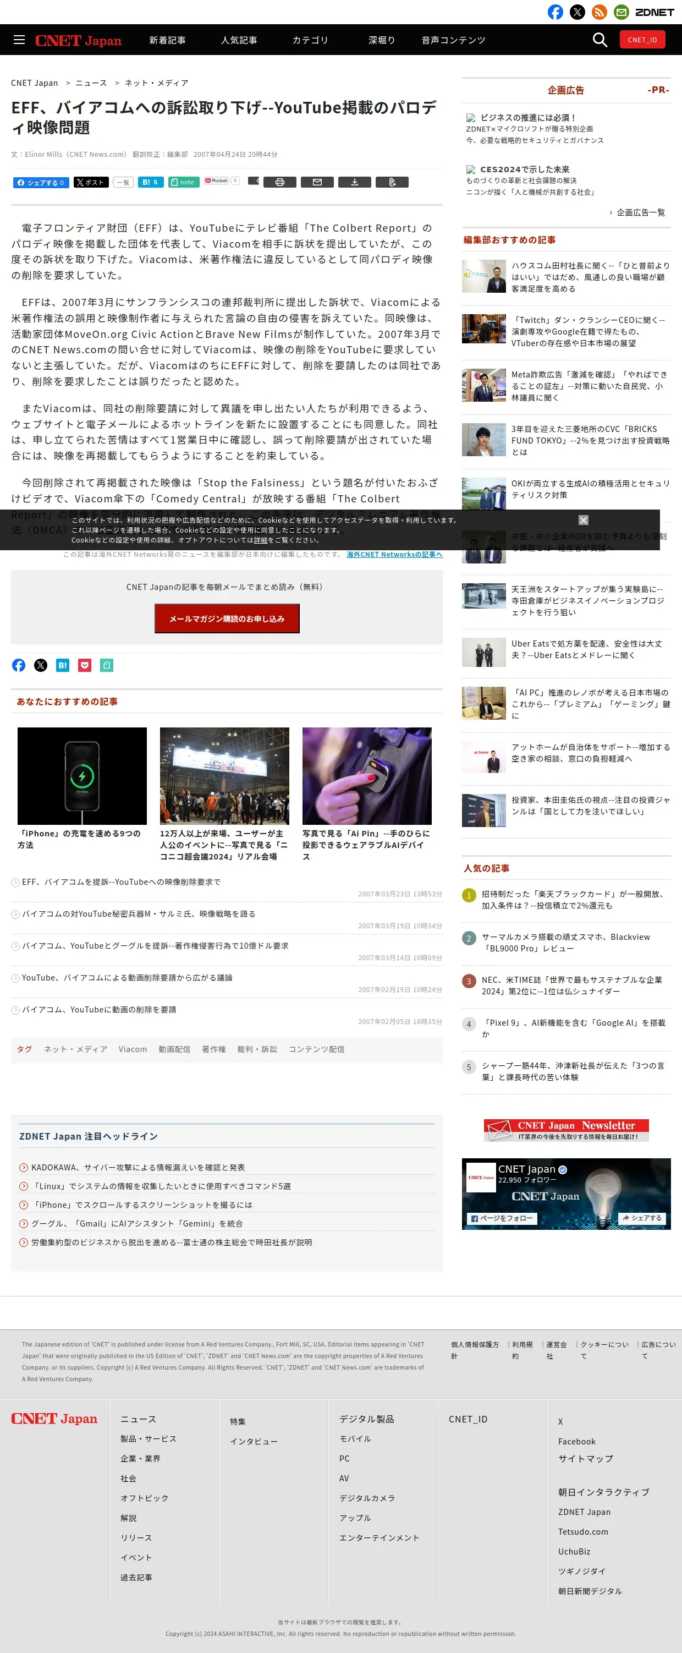This screenshot has width=682, height=1653.
Task: Open the iPhone charging article thumbnail
Action: 82,776
